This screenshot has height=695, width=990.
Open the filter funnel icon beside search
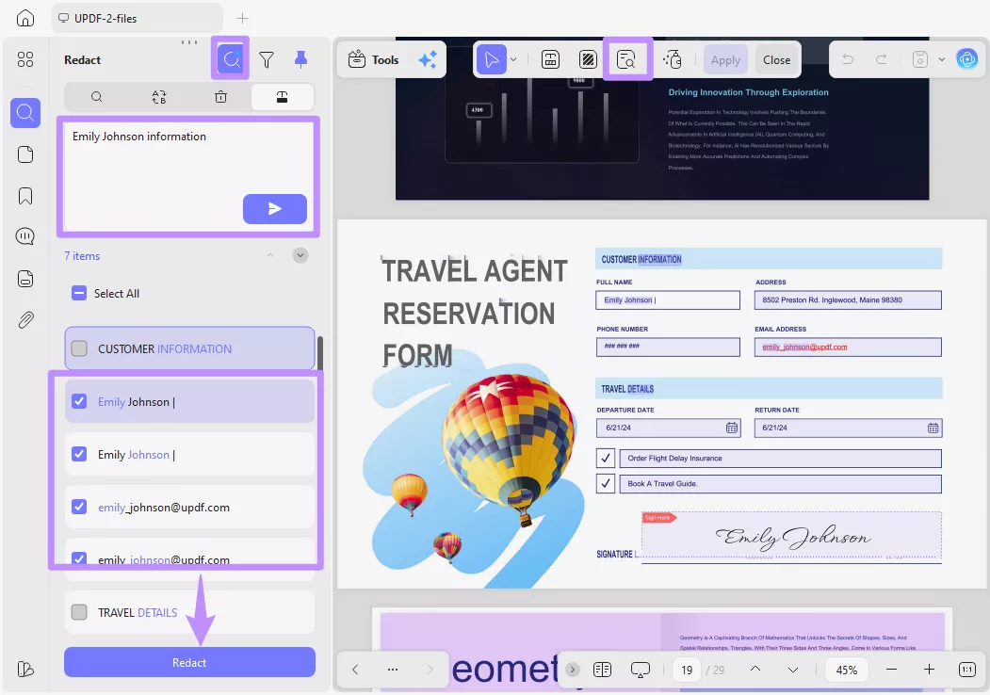(267, 59)
